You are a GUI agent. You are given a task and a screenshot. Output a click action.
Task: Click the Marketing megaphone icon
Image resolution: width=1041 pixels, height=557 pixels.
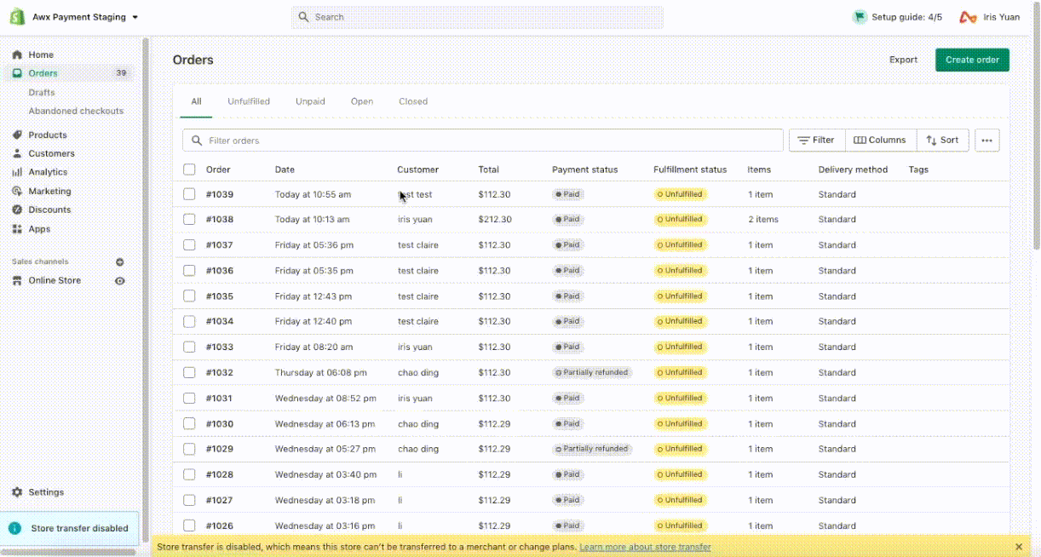tap(17, 191)
